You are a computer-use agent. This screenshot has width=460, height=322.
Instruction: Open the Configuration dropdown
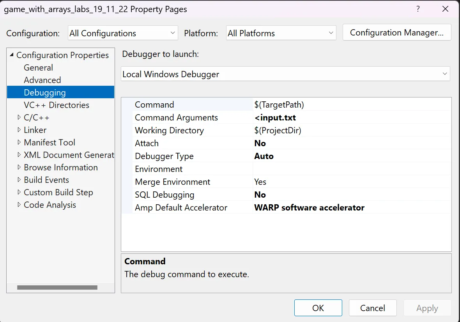tap(123, 33)
